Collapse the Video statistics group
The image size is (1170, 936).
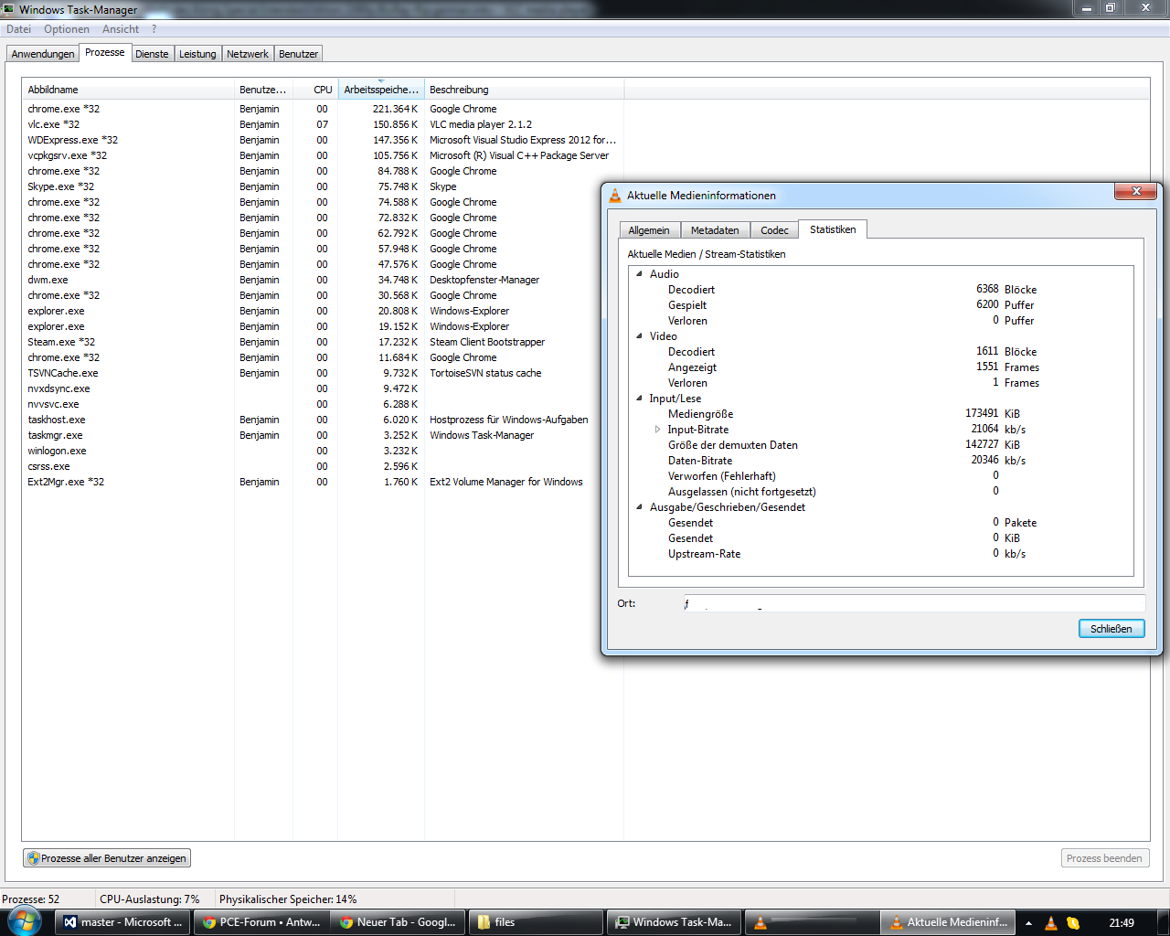point(640,336)
